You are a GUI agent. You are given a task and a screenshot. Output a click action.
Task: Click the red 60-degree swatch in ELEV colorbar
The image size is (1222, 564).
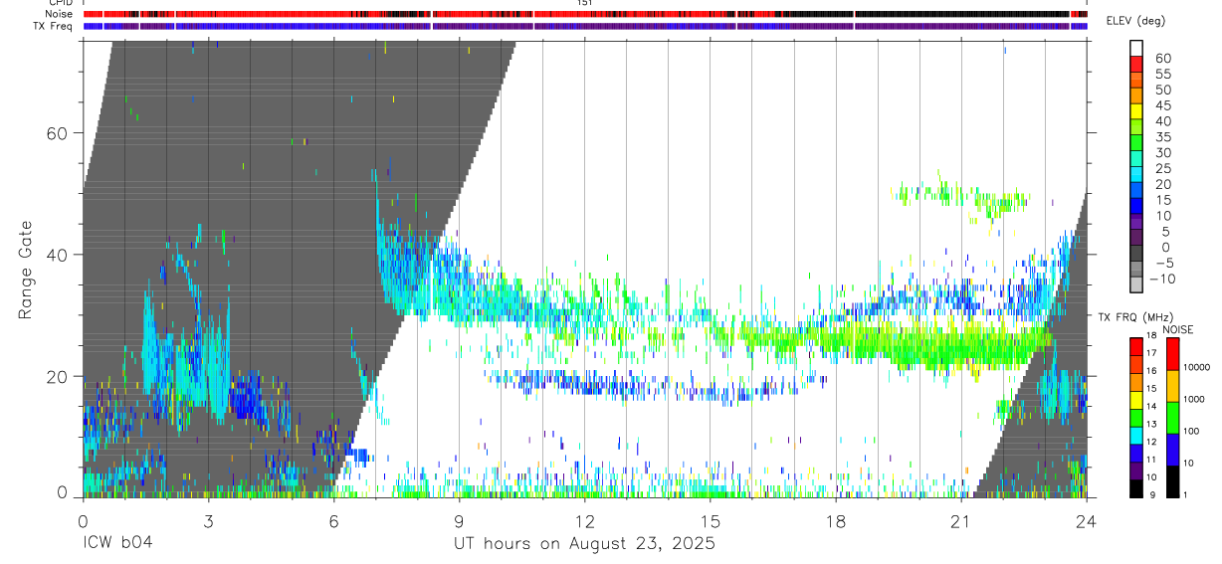pyautogui.click(x=1136, y=64)
